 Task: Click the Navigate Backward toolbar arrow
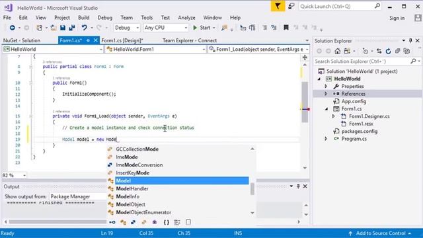[x=12, y=28]
